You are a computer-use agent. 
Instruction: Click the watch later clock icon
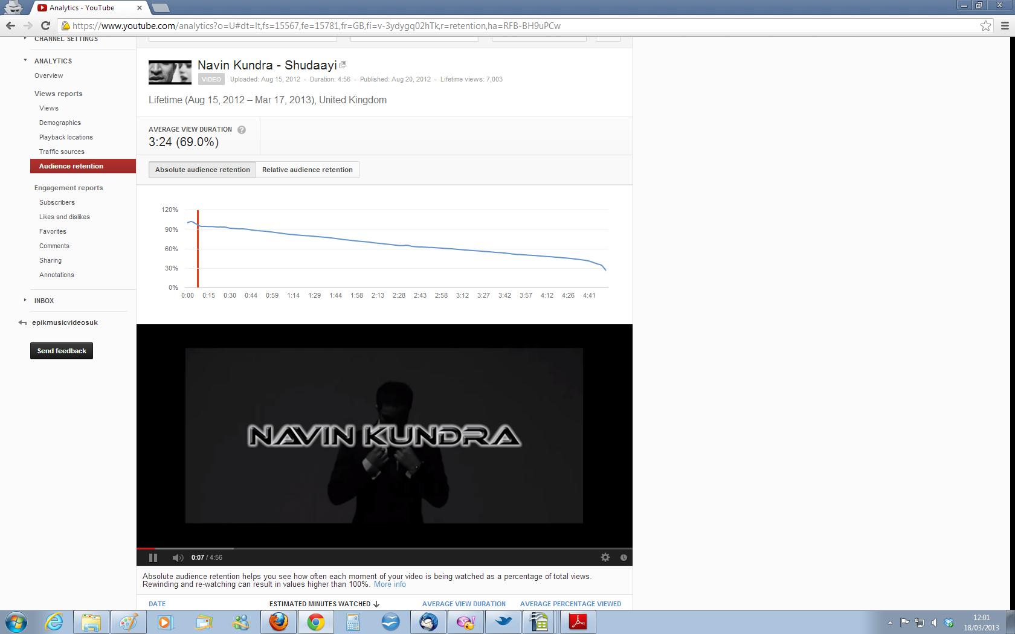pyautogui.click(x=623, y=557)
